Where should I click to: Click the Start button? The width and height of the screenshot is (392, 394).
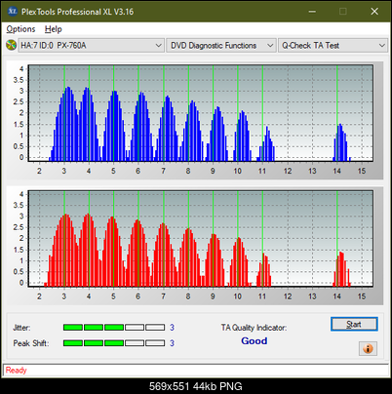(354, 324)
